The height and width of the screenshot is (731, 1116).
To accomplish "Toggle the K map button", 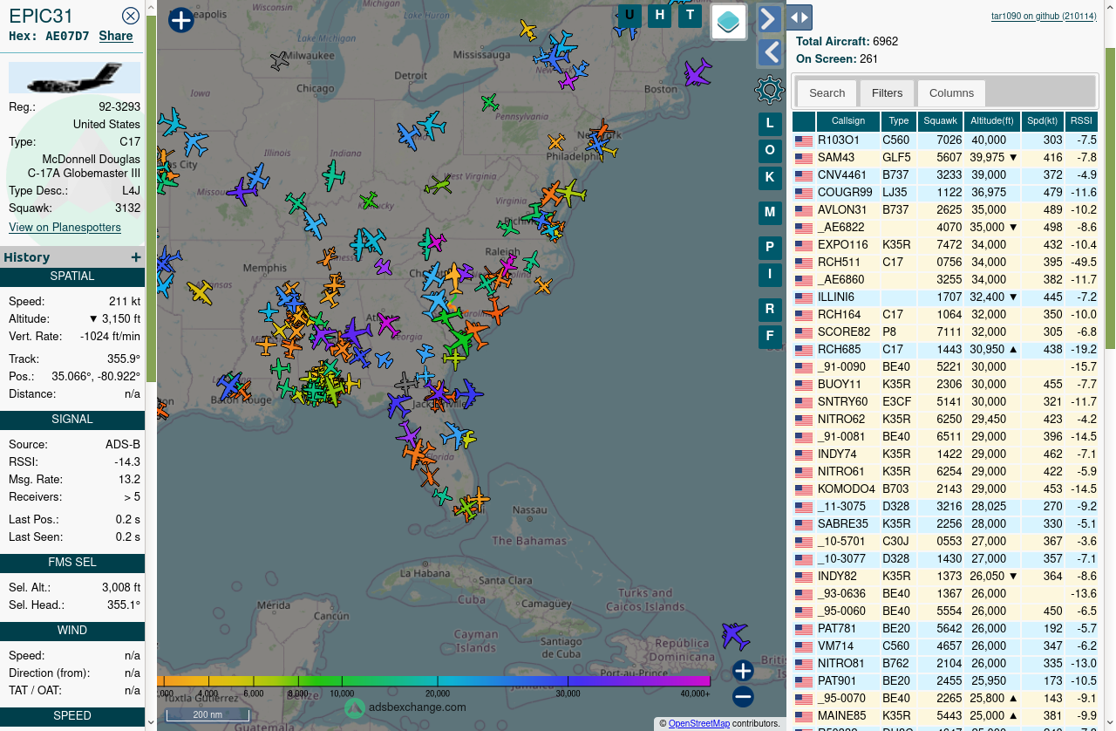I will (x=770, y=177).
